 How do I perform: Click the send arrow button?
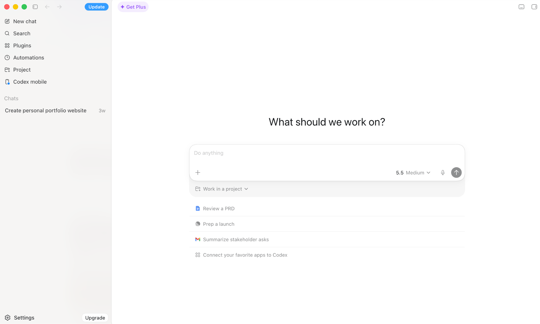pyautogui.click(x=456, y=173)
